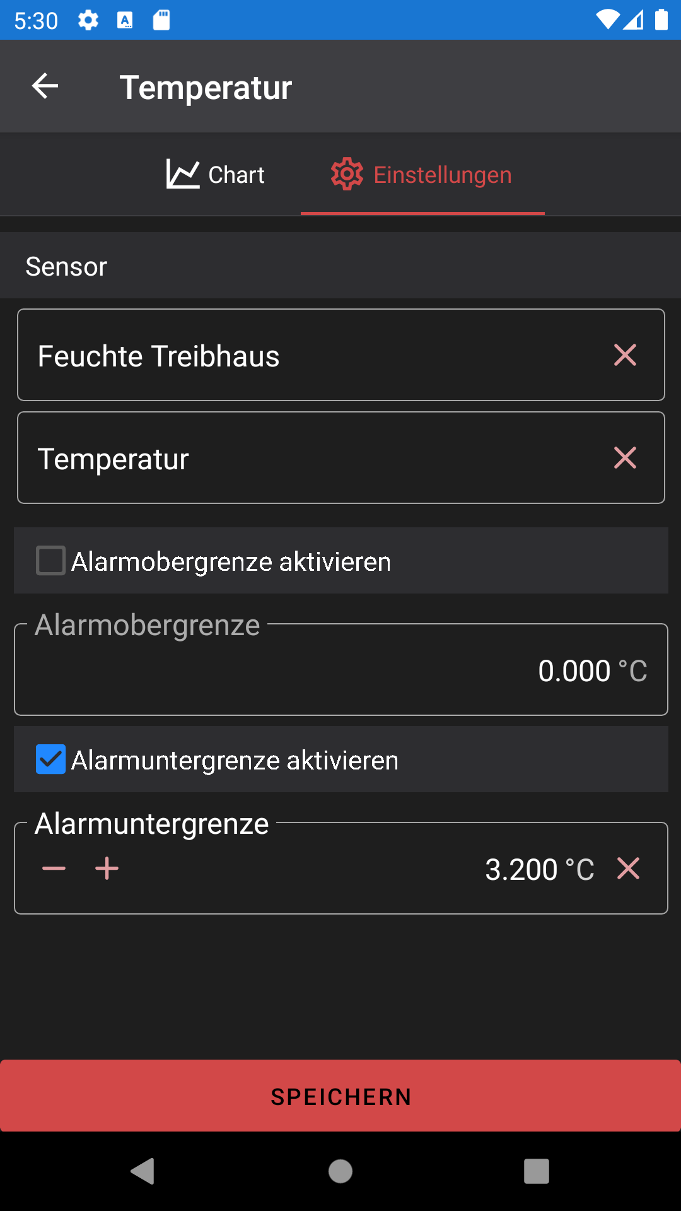Click the Einstellungen gear icon
The image size is (681, 1211).
pyautogui.click(x=347, y=174)
